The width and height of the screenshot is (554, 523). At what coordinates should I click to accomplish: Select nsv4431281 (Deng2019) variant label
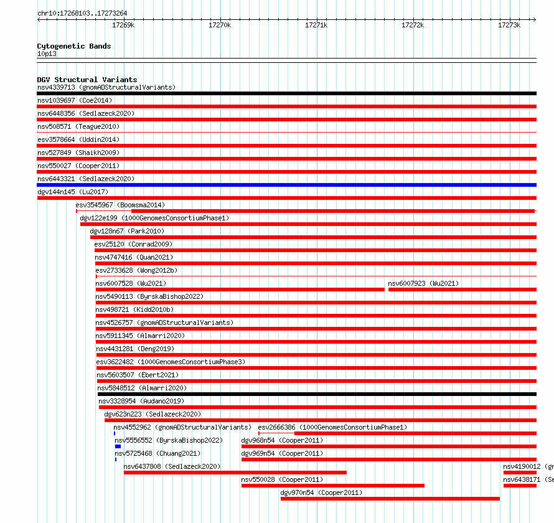point(135,349)
